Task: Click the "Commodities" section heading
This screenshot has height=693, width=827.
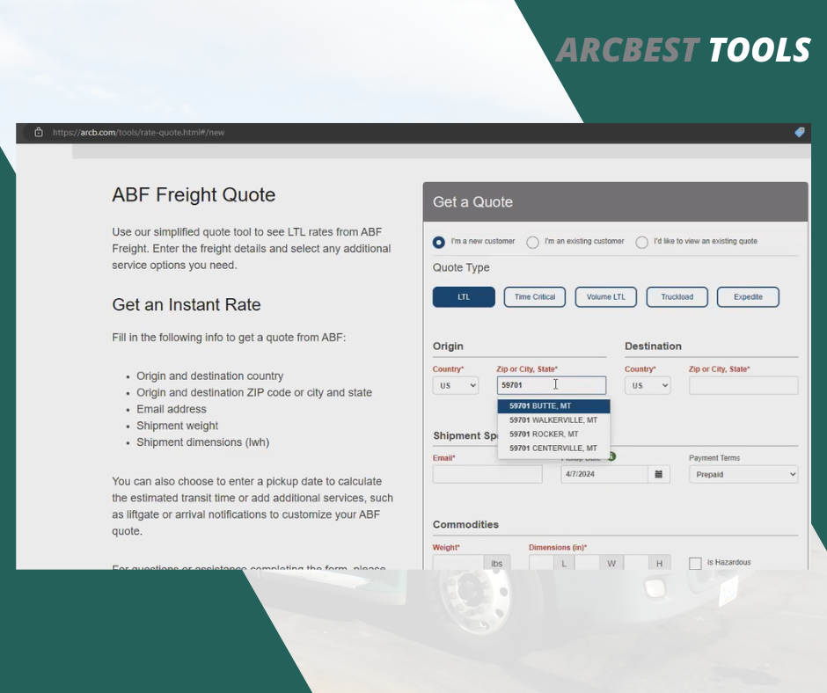Action: pos(465,525)
